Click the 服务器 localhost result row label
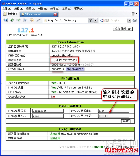This screenshot has width=140, height=156. click(19, 134)
